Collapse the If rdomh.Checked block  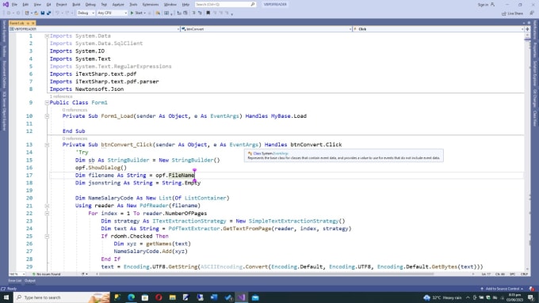(47, 237)
